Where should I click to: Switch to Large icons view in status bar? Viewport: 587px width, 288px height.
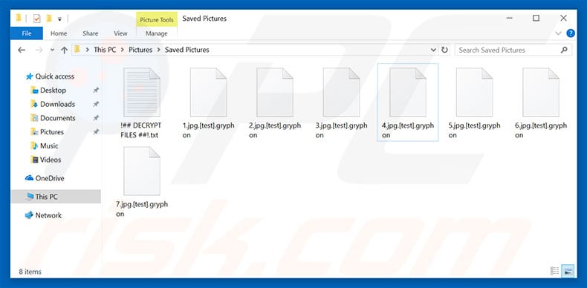tap(568, 270)
